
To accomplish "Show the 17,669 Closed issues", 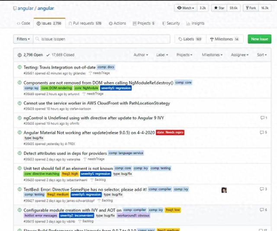I will point(60,55).
